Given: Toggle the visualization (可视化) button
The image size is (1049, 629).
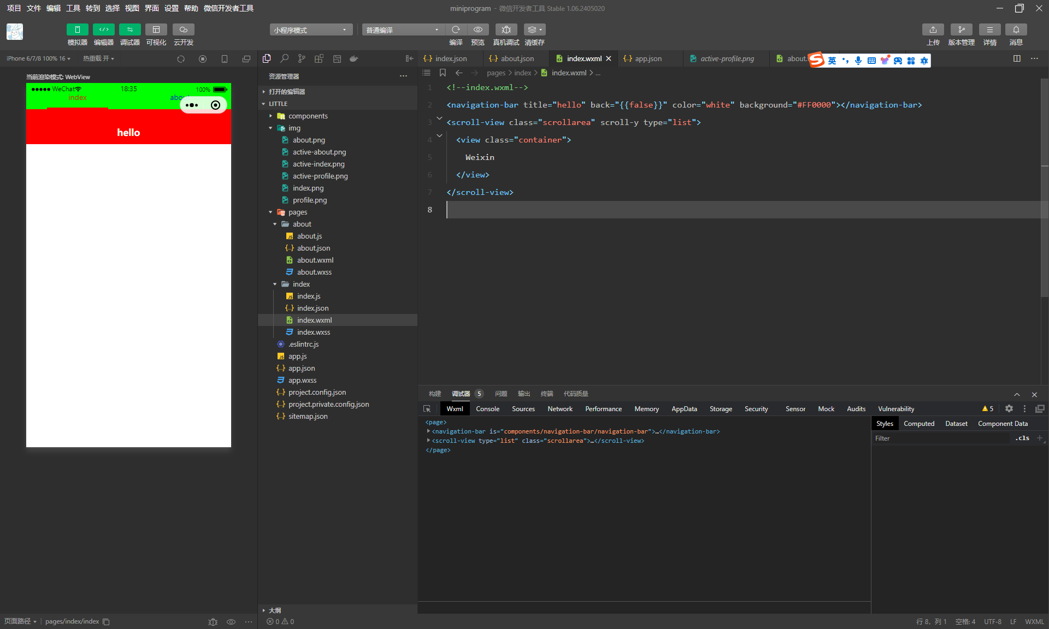Looking at the screenshot, I should [x=156, y=29].
